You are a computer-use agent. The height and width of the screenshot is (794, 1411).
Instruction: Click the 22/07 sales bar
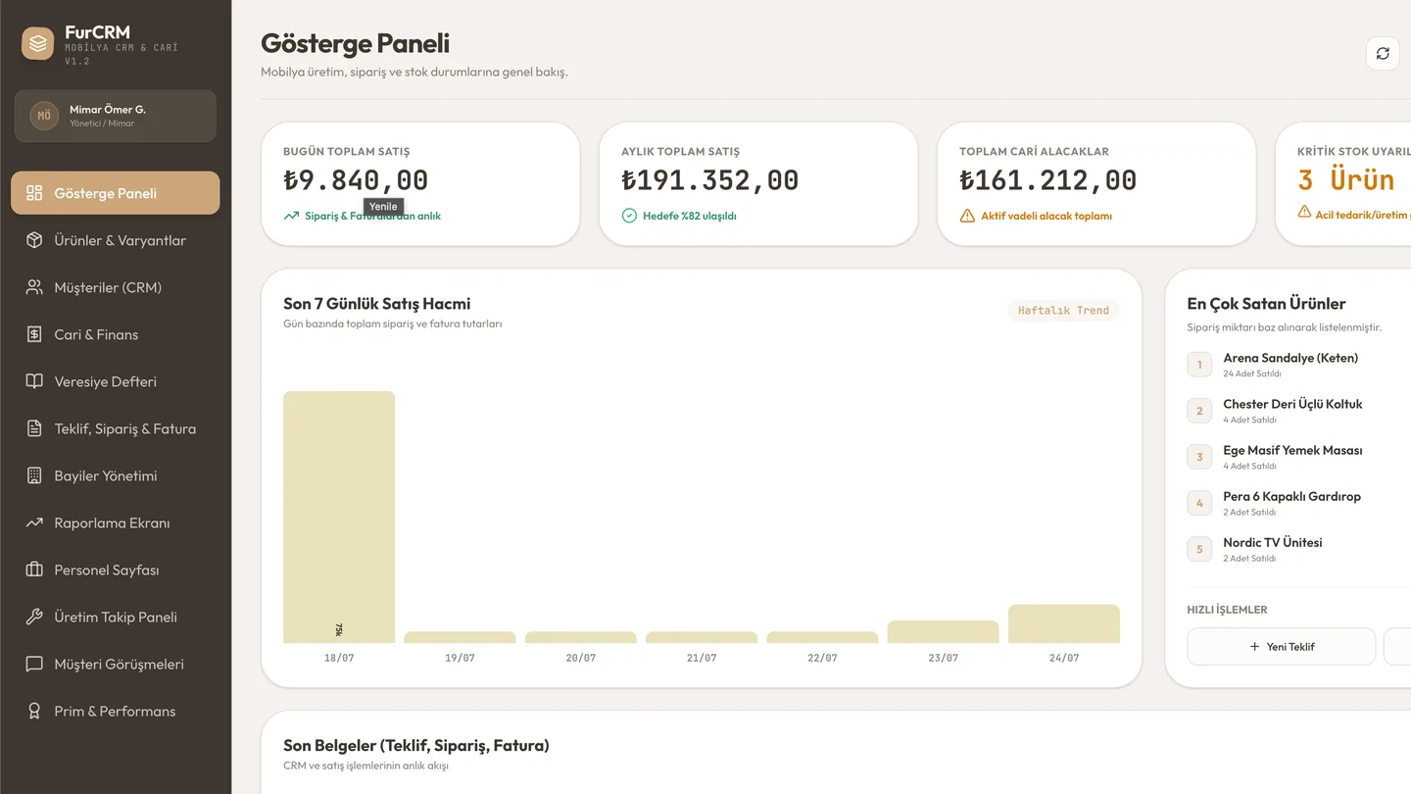pos(822,637)
